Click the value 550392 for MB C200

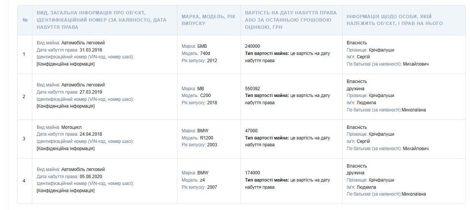point(253,88)
